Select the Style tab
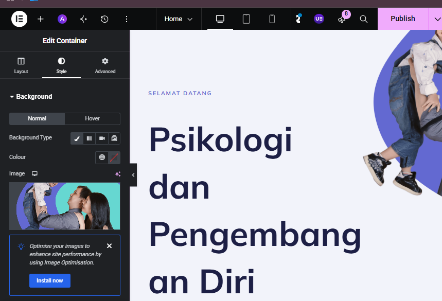Image resolution: width=442 pixels, height=301 pixels. (61, 66)
